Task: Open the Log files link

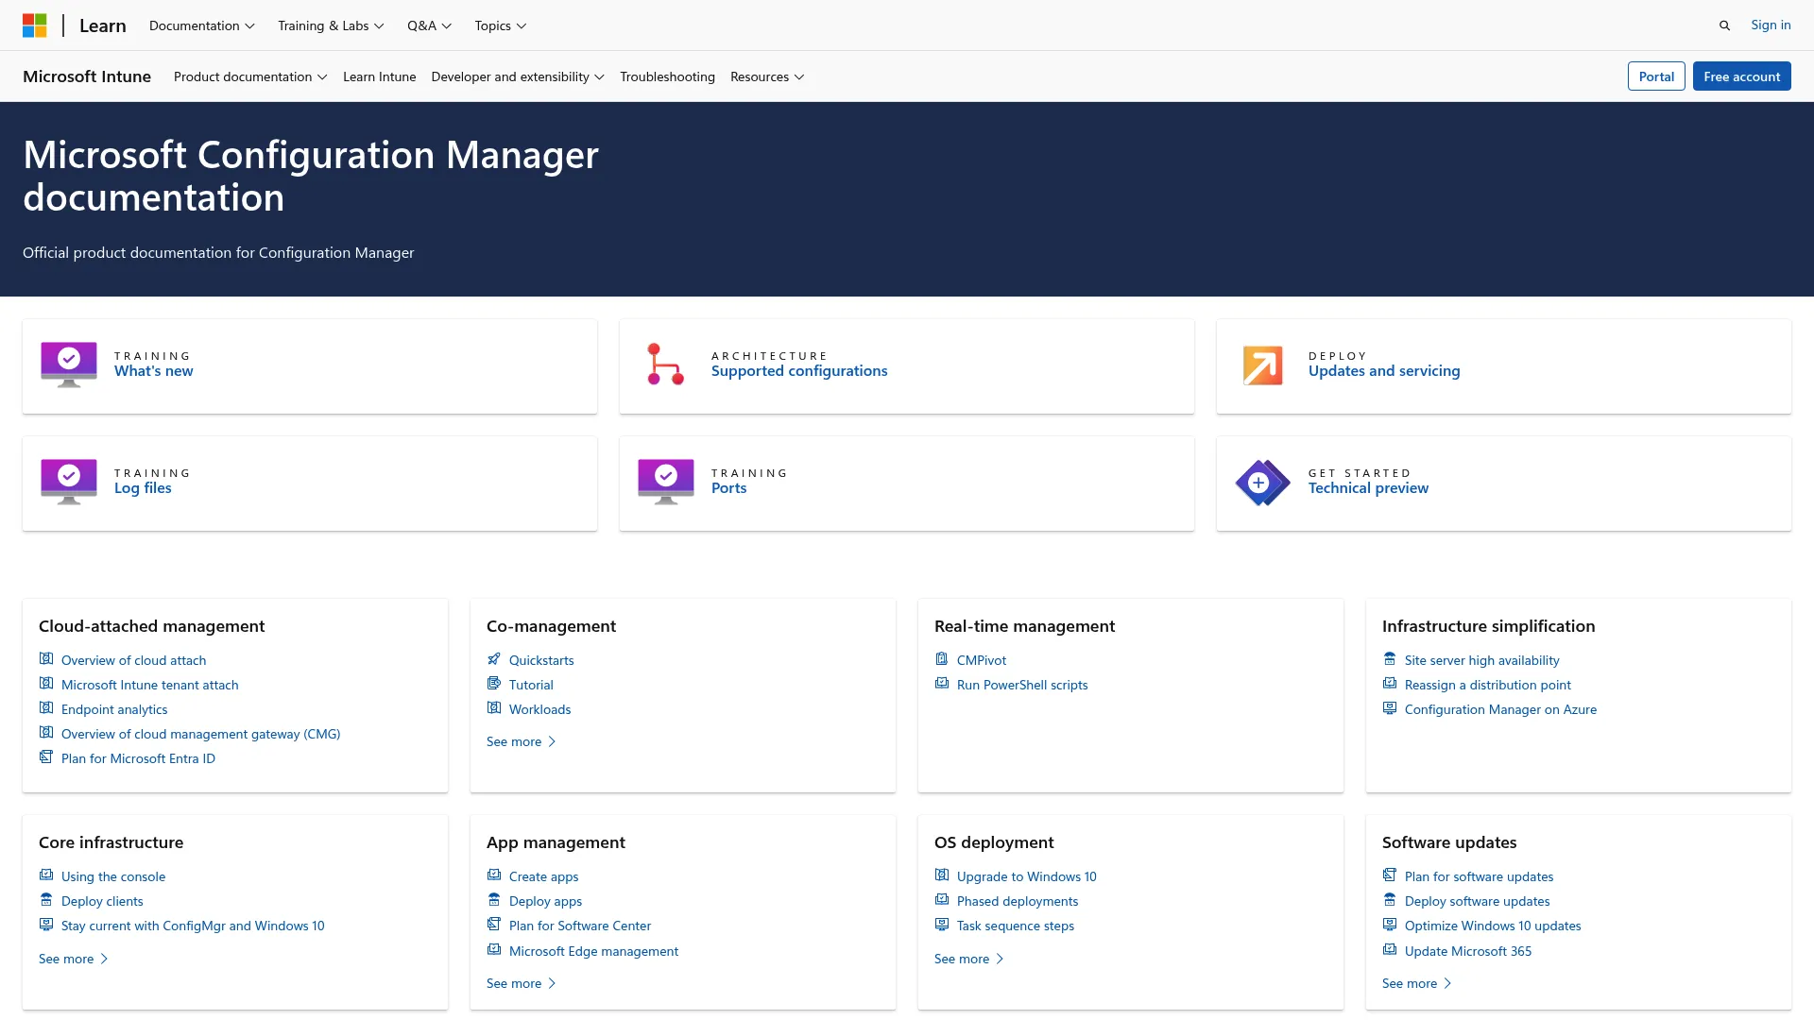Action: (143, 488)
